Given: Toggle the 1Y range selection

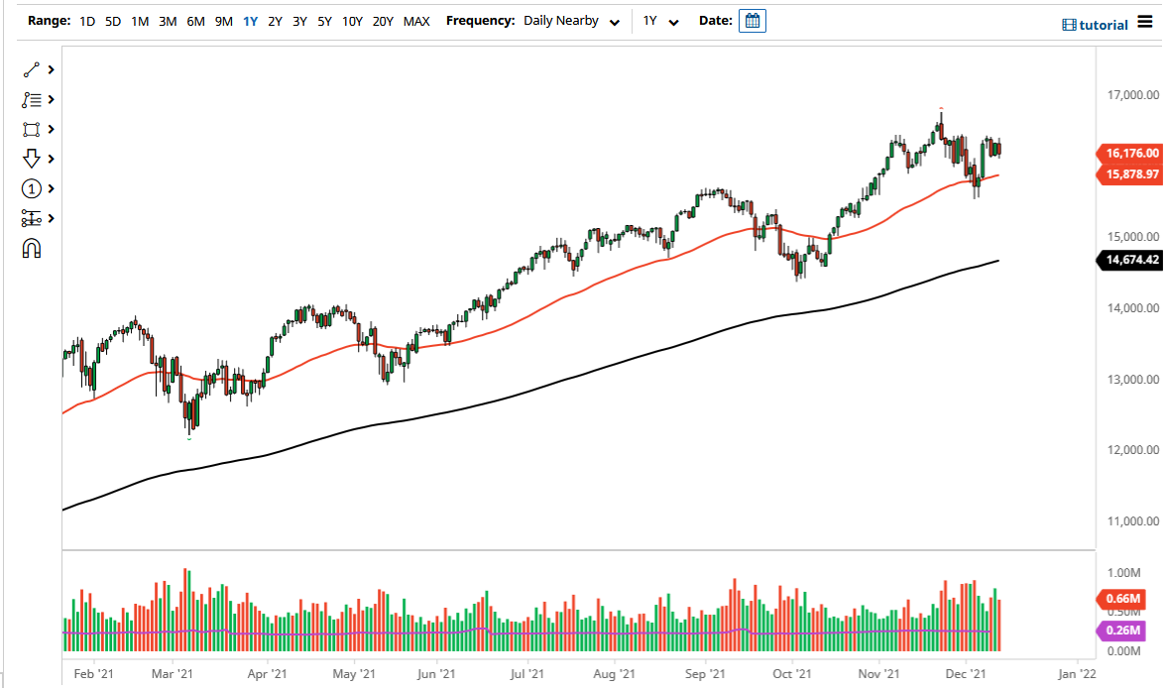Looking at the screenshot, I should pos(250,20).
